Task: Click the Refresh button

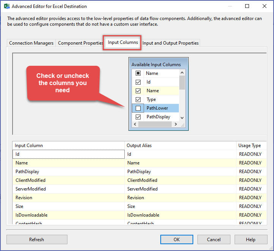Action: coord(37,240)
